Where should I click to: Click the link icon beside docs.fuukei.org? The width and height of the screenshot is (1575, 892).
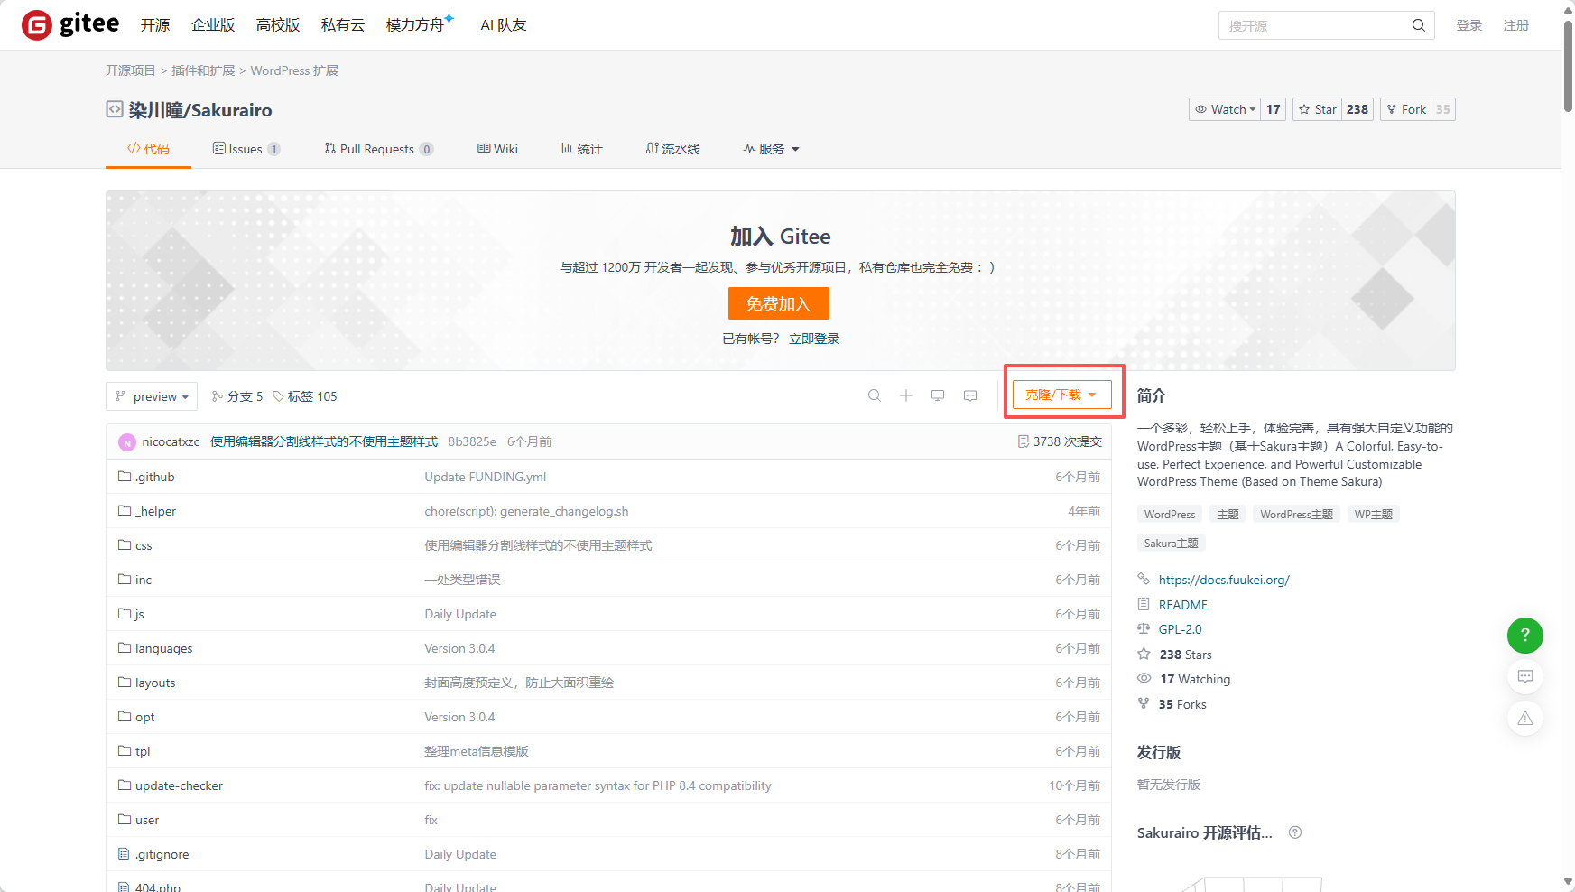tap(1144, 579)
